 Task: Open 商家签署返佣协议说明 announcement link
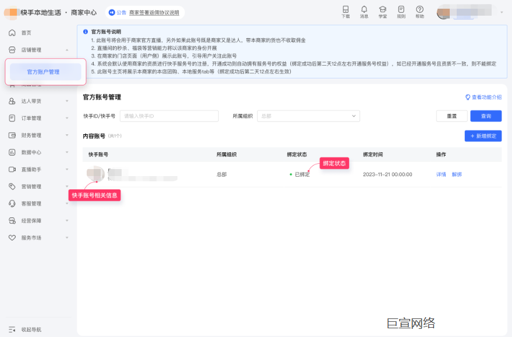tap(154, 12)
